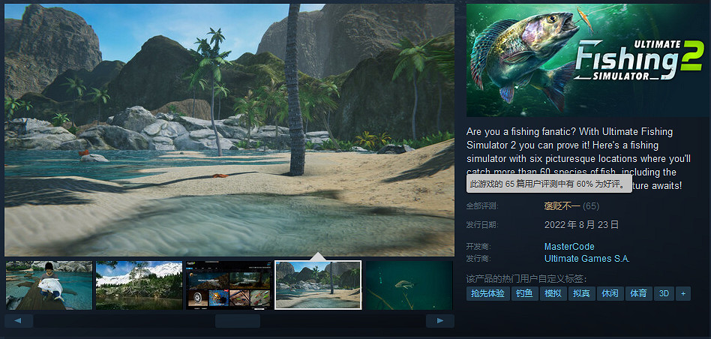Click the plus button to add a tag
The image size is (711, 339).
[683, 294]
